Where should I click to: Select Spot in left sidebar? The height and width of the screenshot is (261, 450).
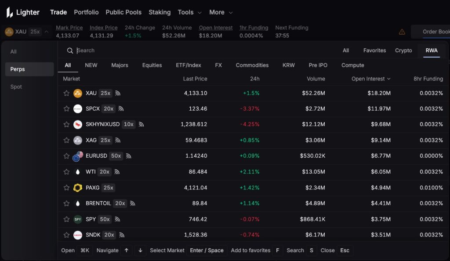point(16,87)
